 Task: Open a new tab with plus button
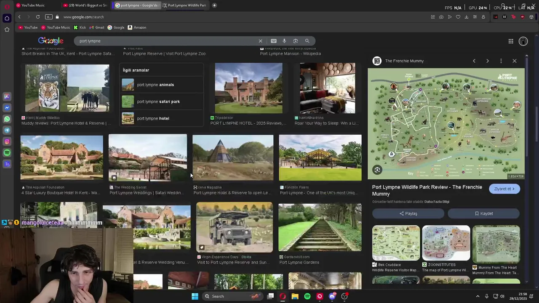pos(214,5)
